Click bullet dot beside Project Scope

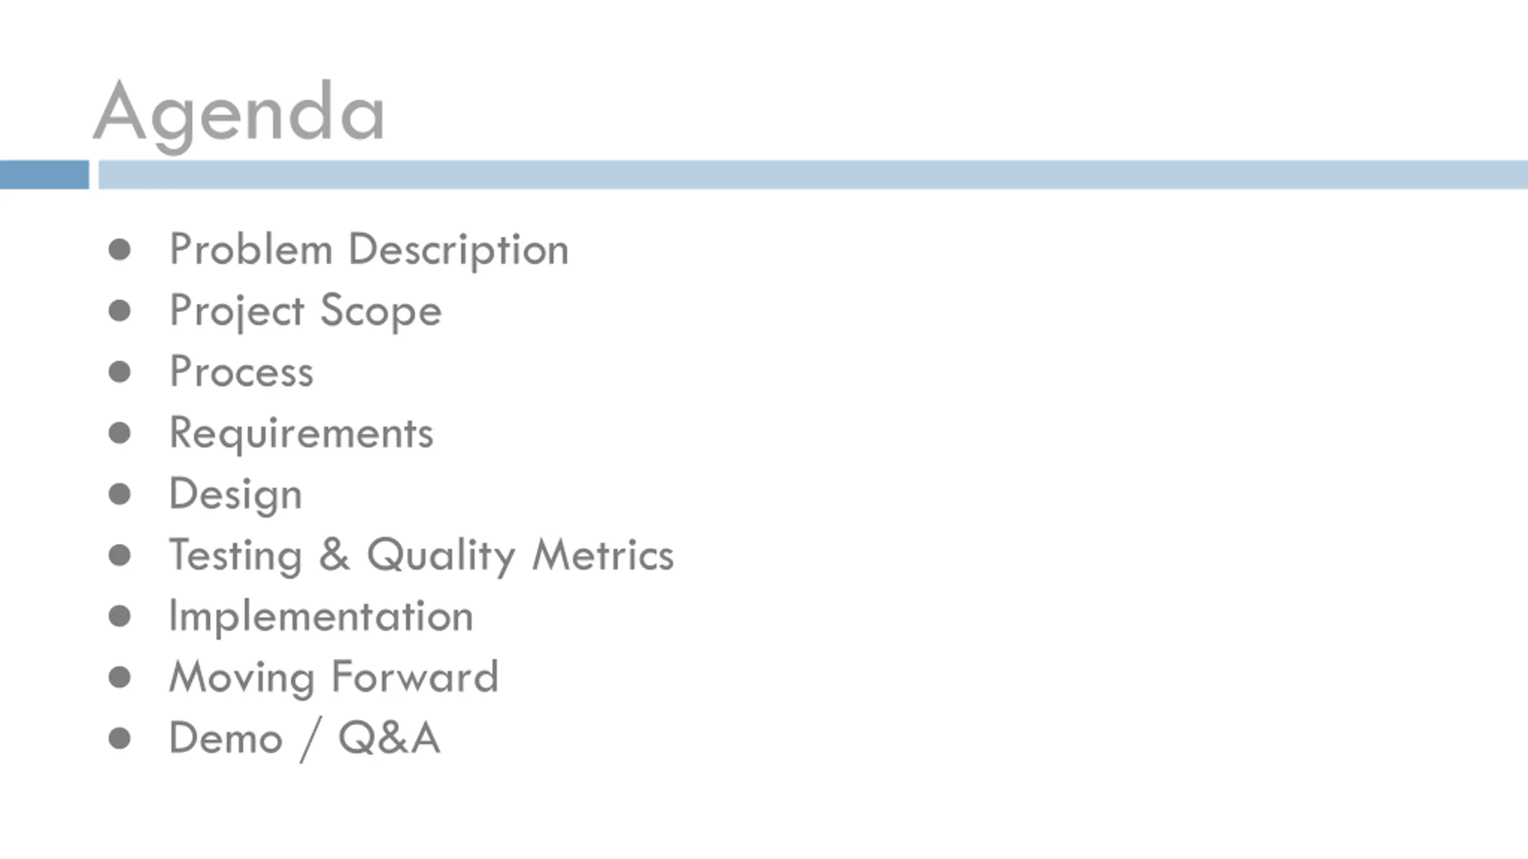tap(120, 310)
